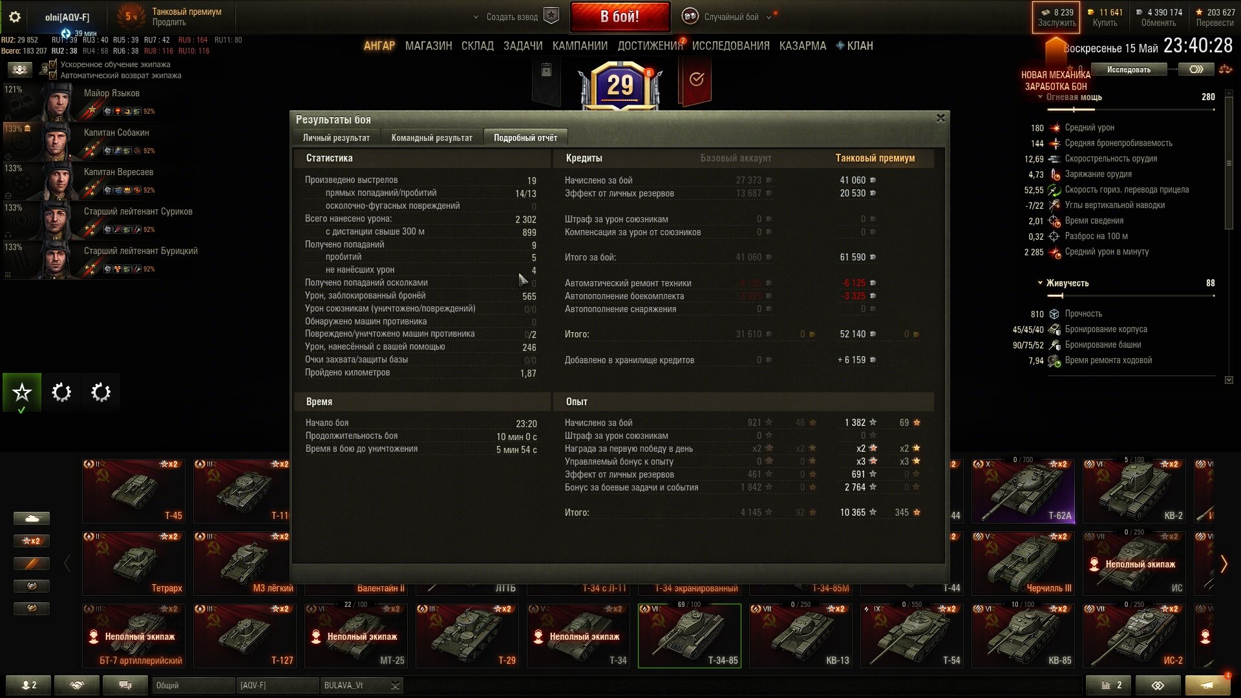The height and width of the screenshot is (698, 1241).
Task: Open the contacts list button
Action: [28, 685]
